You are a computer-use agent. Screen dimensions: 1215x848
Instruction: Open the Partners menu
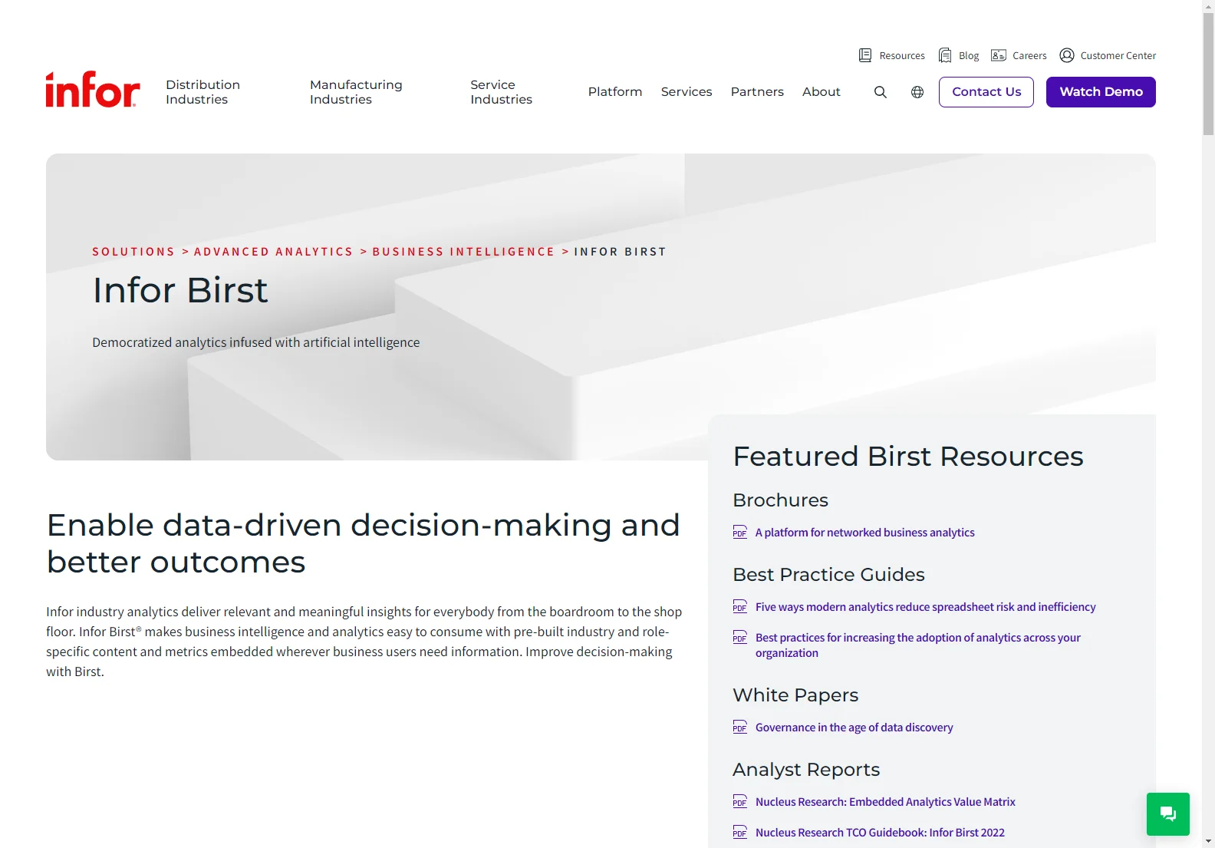point(757,92)
